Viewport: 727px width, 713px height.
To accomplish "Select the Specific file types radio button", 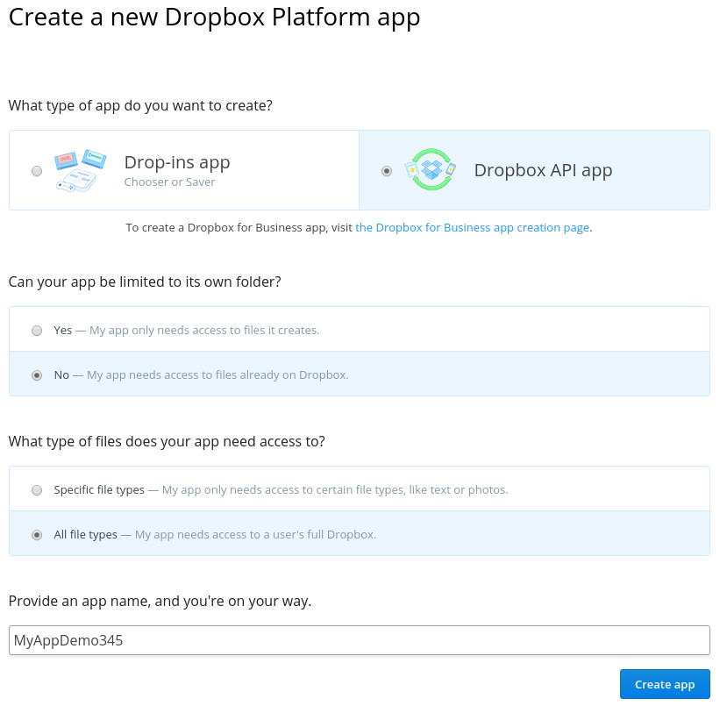I will [x=37, y=490].
